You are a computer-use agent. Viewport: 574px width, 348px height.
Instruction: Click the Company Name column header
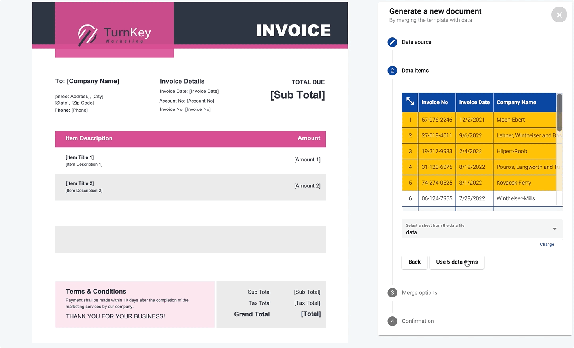click(x=525, y=102)
